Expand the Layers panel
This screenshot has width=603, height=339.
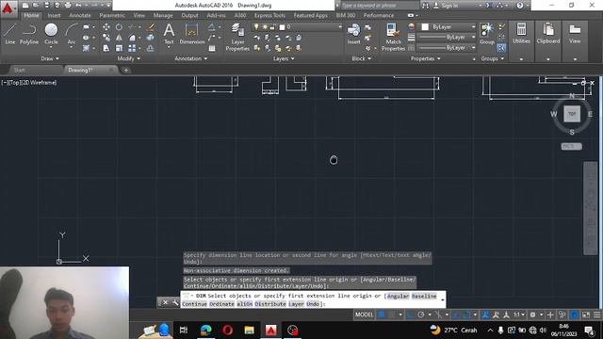point(284,58)
